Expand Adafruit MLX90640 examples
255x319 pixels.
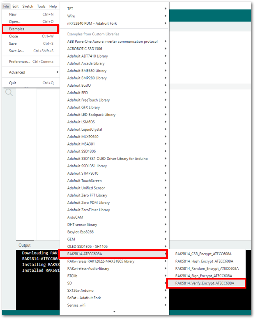click(115, 136)
